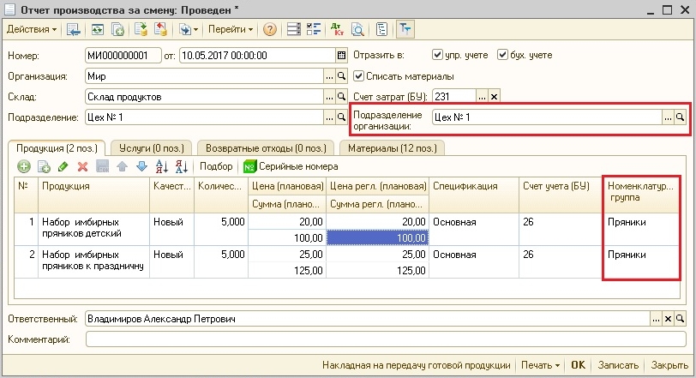
Task: Sort rows ascending А-Я
Action: point(161,167)
